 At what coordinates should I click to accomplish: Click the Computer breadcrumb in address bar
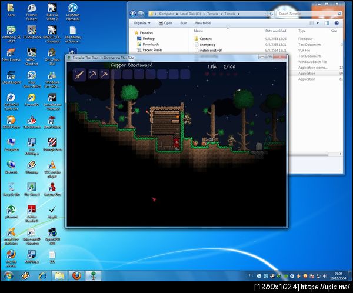tap(166, 14)
